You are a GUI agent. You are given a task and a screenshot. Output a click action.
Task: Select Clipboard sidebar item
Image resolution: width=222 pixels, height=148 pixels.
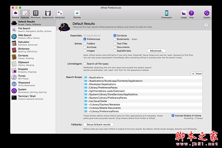coord(33,64)
